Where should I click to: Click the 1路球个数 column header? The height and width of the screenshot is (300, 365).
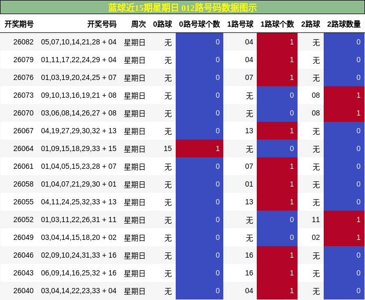277,24
